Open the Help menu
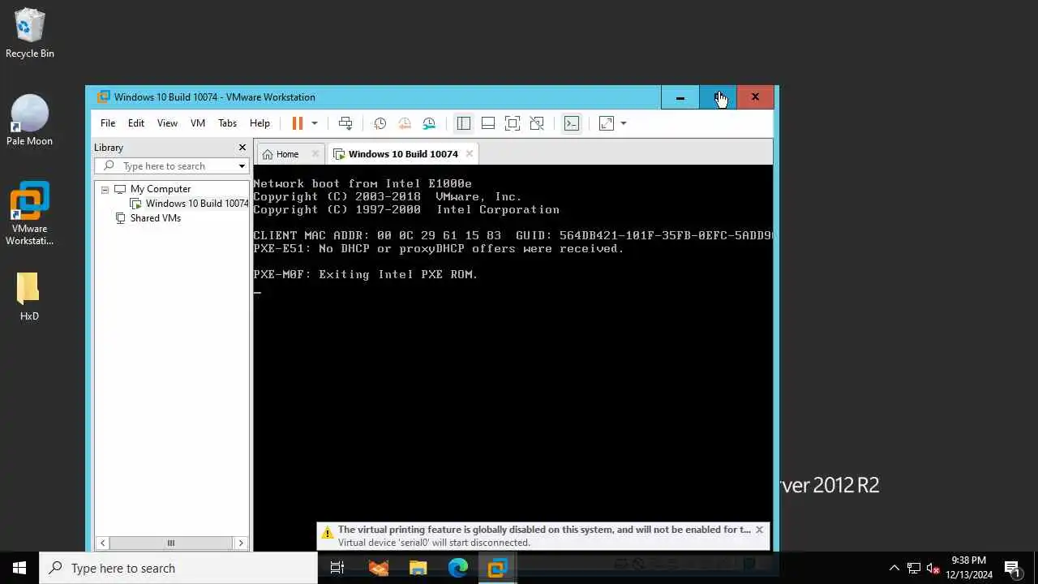This screenshot has width=1038, height=584. [259, 123]
